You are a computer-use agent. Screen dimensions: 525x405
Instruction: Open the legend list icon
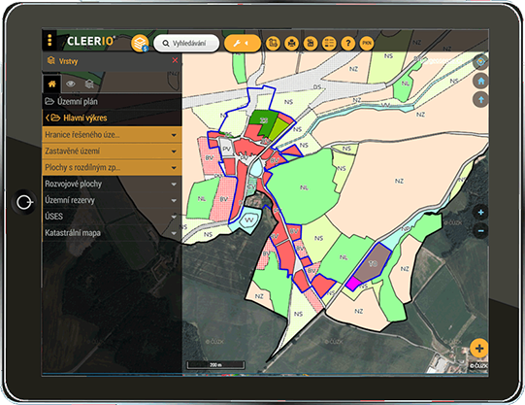click(329, 43)
